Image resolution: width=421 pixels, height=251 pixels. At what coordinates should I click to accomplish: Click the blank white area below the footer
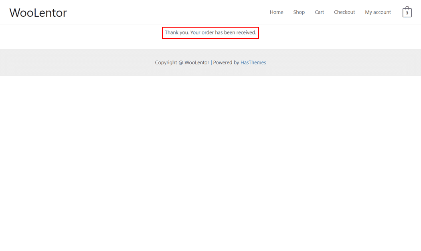coord(210,160)
